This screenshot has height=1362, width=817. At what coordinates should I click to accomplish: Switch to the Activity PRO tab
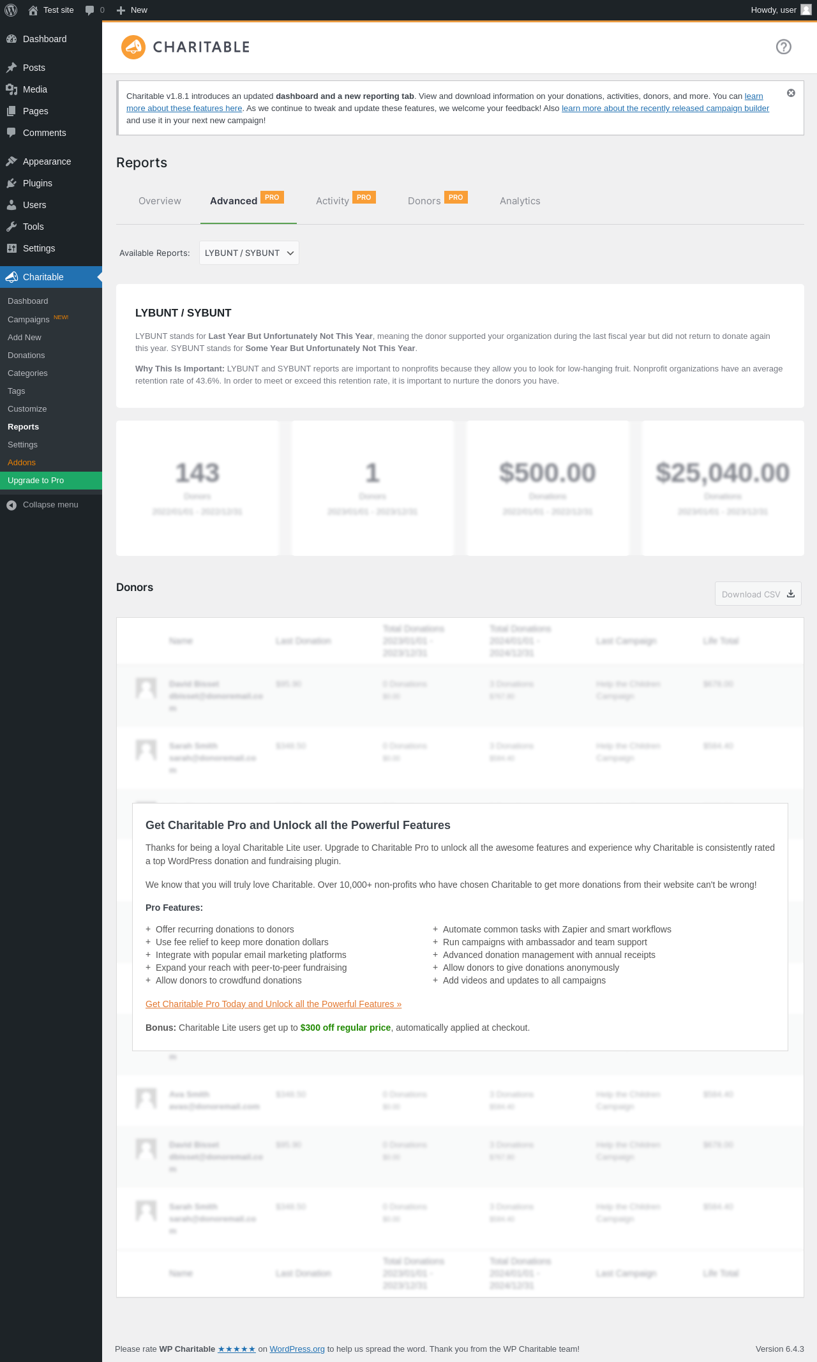click(346, 200)
